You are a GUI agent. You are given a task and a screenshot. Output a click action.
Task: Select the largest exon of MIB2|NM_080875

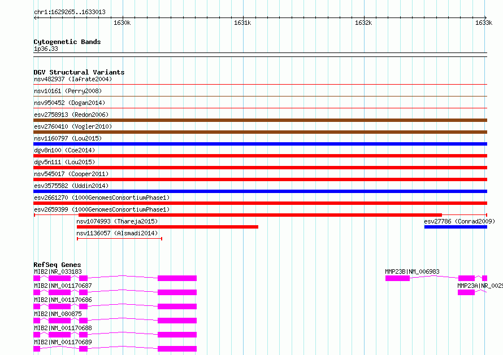pyautogui.click(x=177, y=321)
